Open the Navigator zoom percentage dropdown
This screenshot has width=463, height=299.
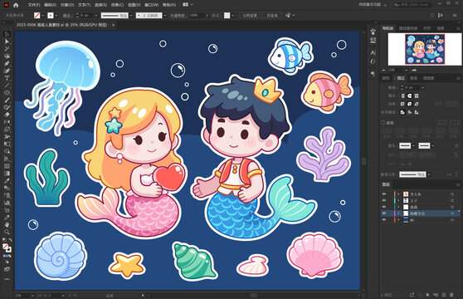click(407, 70)
